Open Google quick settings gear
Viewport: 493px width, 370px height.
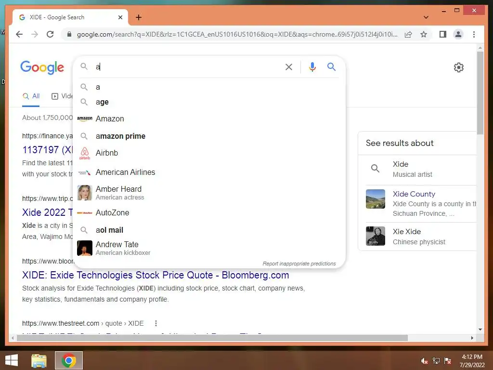[459, 67]
